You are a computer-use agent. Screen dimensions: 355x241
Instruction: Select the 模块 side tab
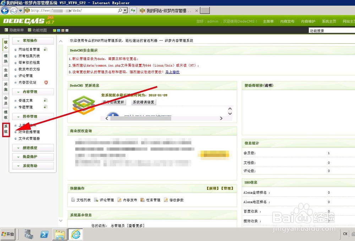click(6, 59)
